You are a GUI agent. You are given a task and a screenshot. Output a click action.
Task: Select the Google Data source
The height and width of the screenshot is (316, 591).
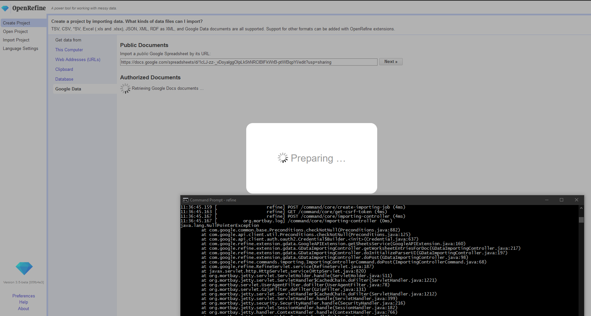(x=85, y=89)
